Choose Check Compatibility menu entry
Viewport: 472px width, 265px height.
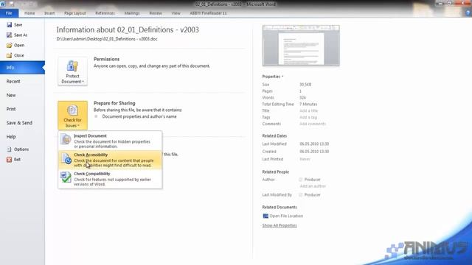pos(110,179)
